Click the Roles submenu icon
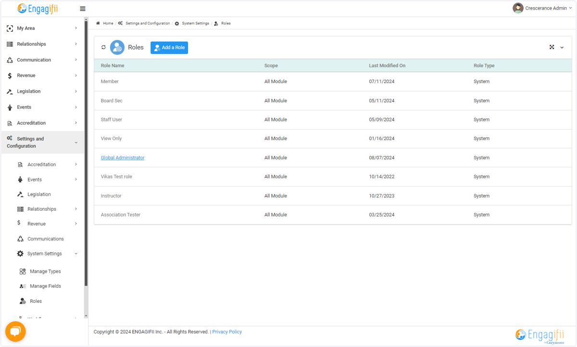The height and width of the screenshot is (347, 577). [23, 301]
